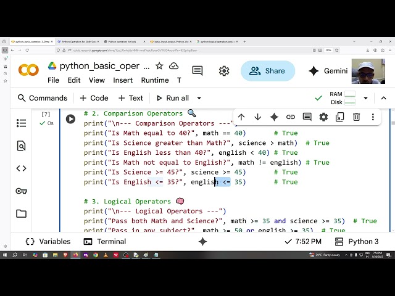Open the Gemini assistant
The height and width of the screenshot is (296, 395).
click(x=328, y=71)
